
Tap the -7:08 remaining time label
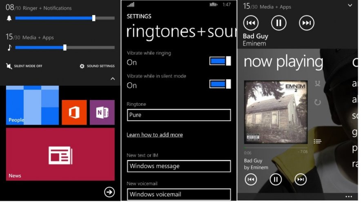(302, 152)
